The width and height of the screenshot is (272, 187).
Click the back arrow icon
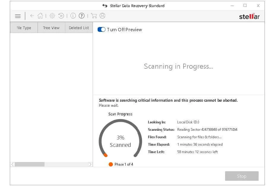pos(32,16)
